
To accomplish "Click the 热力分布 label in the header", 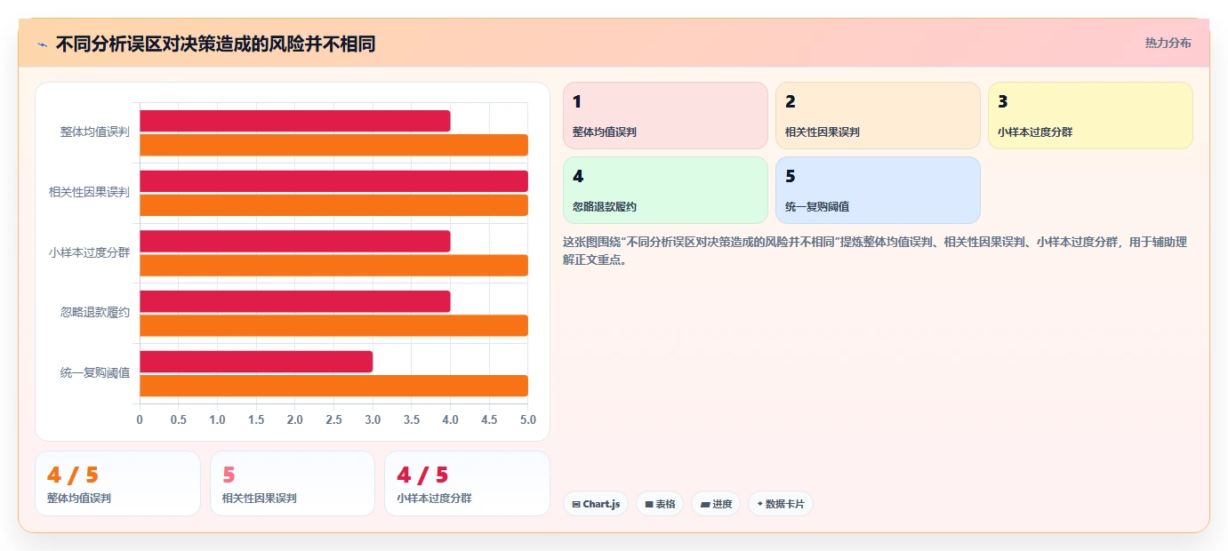I will (1168, 43).
